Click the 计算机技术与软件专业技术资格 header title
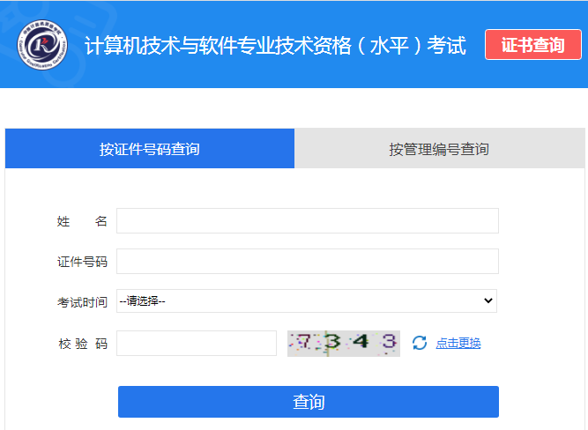Screen dimensions: 588x430 coord(275,46)
